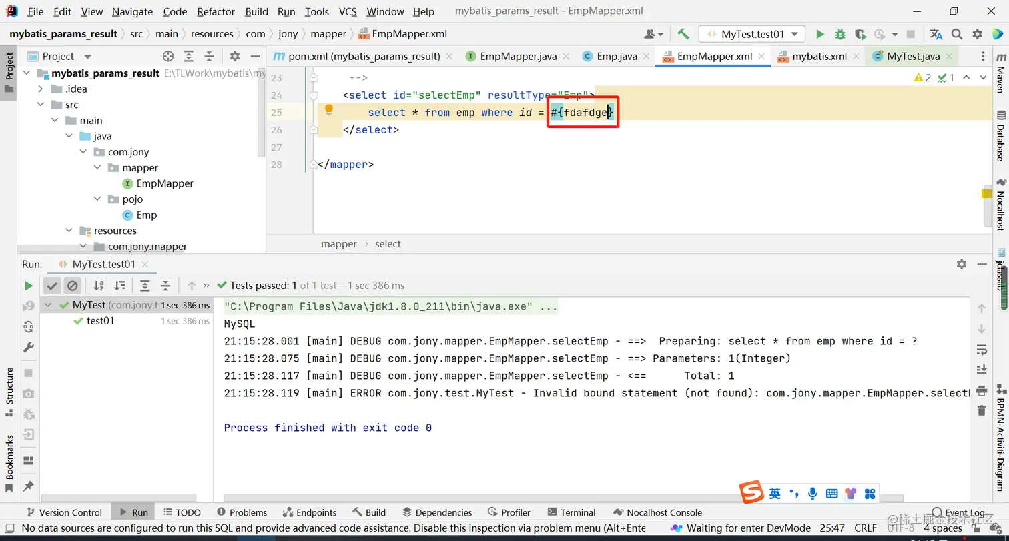Expand the .idea folder

click(41, 89)
